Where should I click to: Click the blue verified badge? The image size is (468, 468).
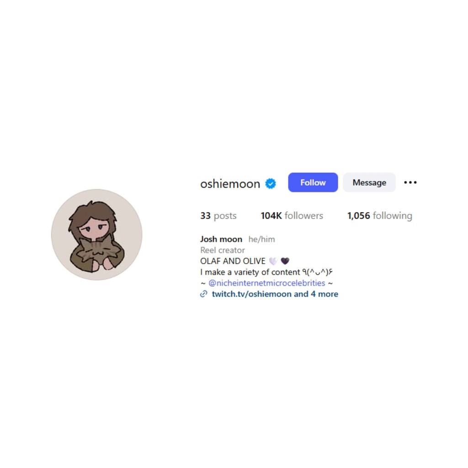coord(271,184)
